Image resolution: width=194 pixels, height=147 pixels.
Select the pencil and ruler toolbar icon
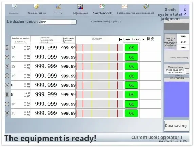58,7
